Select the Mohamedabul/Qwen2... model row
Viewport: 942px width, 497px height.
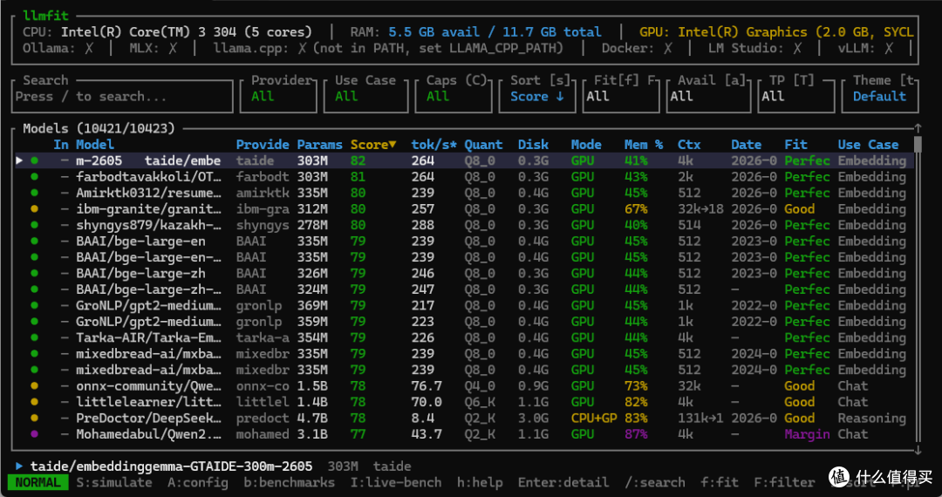[464, 434]
